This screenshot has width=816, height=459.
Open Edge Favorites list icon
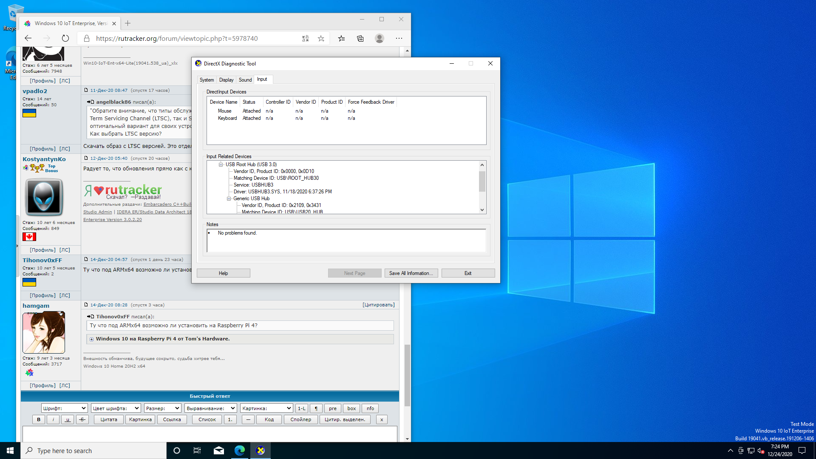point(341,38)
